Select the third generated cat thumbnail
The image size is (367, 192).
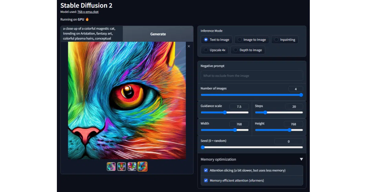(132, 166)
